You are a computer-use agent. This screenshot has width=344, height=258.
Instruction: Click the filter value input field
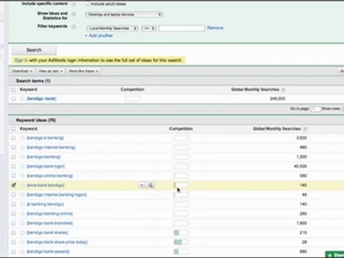coord(182,28)
